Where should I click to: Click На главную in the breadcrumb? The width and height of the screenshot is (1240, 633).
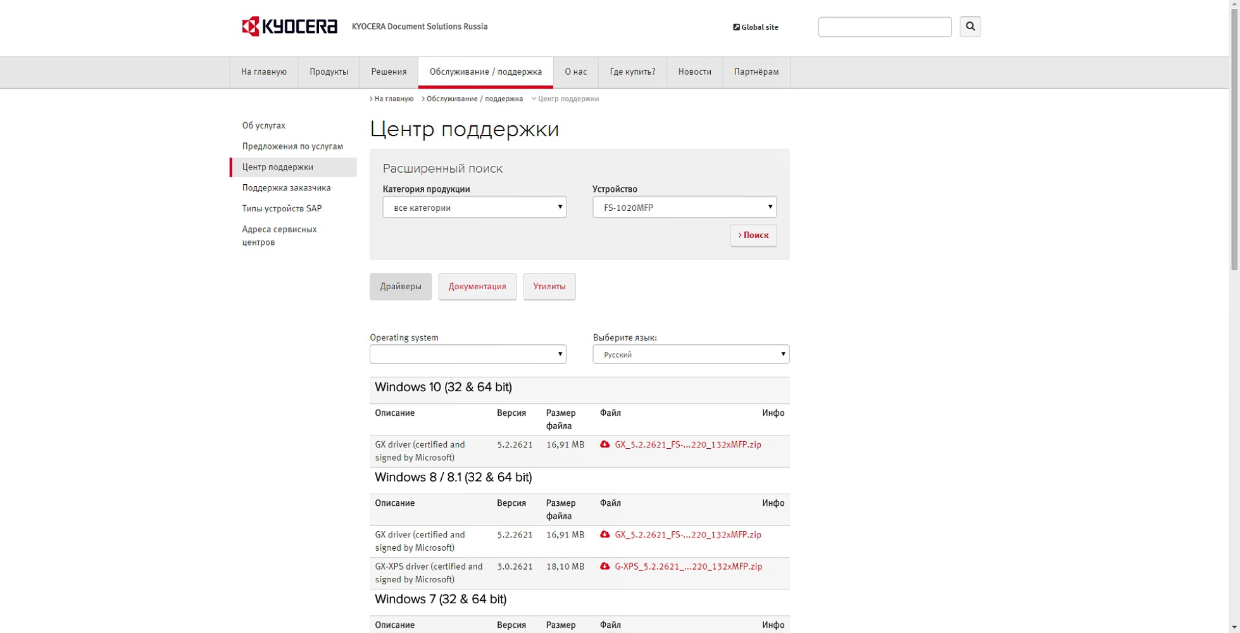tap(394, 99)
